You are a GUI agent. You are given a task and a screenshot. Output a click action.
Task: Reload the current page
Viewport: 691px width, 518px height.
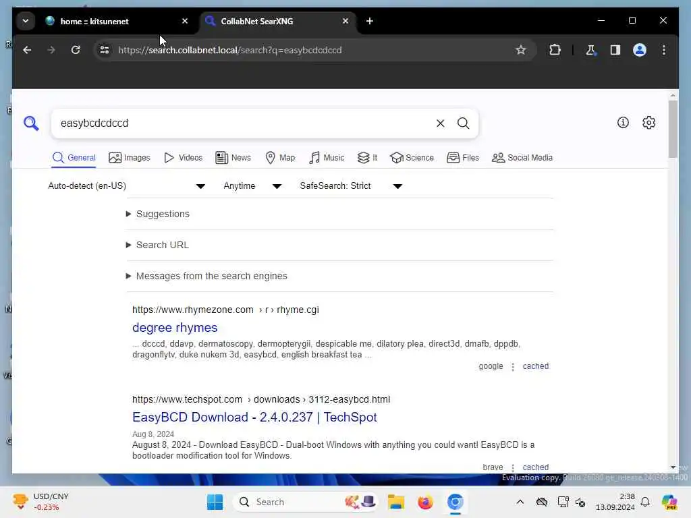click(x=76, y=50)
